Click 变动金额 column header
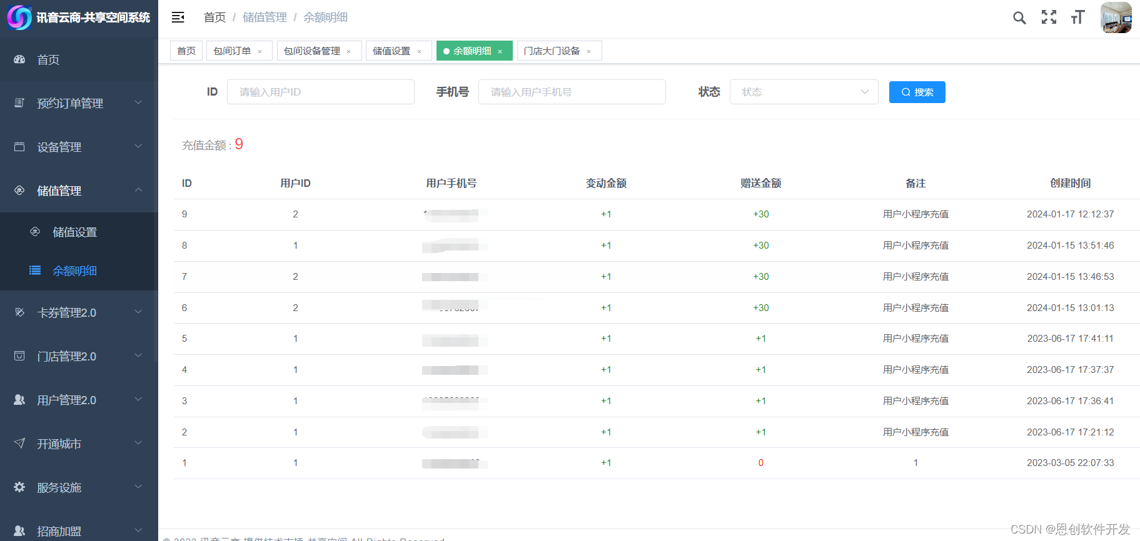Screen dimensions: 1140x541 pos(606,183)
